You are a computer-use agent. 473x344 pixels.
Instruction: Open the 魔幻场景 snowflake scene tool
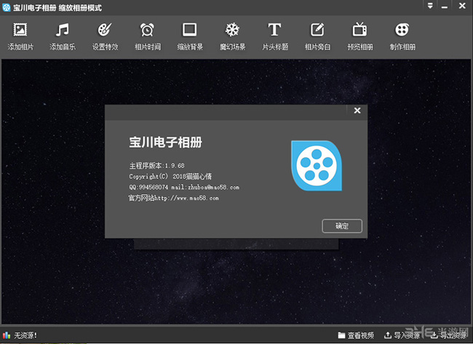(232, 31)
